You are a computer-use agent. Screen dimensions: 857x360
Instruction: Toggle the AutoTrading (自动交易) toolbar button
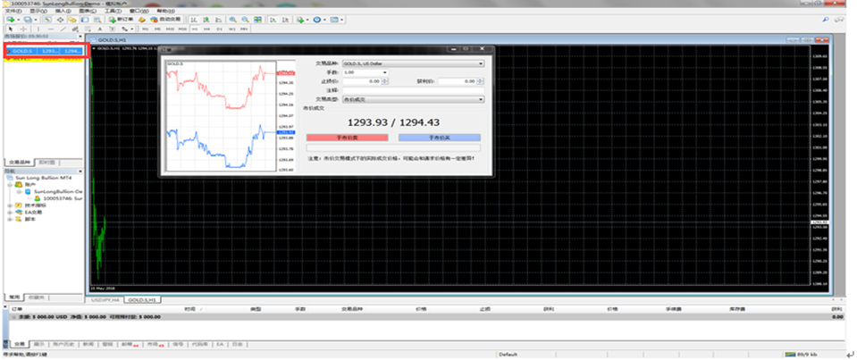click(x=165, y=20)
